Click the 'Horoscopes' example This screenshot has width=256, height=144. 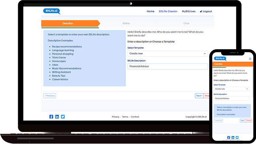point(59,61)
